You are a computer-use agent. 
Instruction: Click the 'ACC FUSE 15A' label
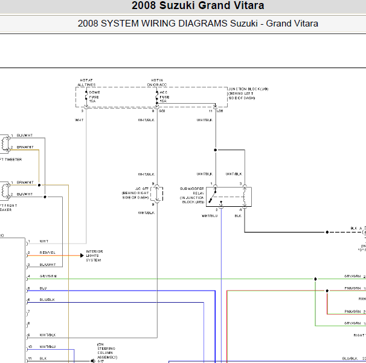click(x=164, y=96)
